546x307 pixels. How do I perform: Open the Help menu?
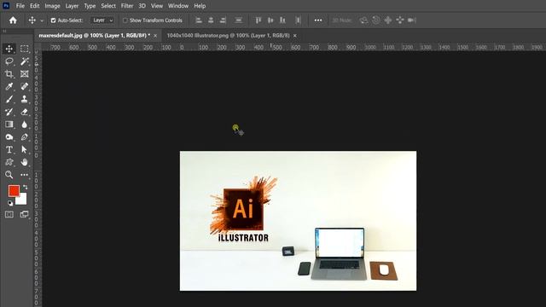tap(200, 6)
